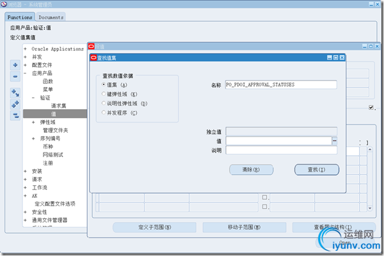Click the 查找(I) button
The height and width of the screenshot is (256, 384).
(317, 170)
